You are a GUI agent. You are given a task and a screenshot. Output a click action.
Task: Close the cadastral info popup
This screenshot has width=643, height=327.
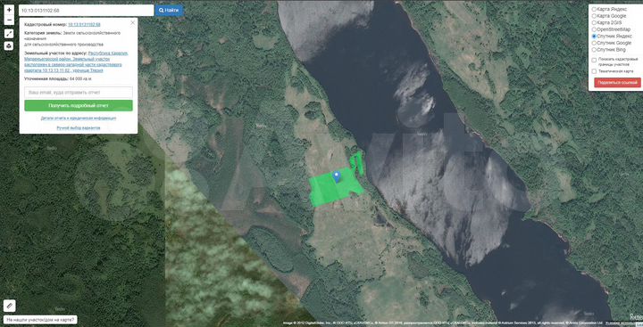tap(132, 23)
